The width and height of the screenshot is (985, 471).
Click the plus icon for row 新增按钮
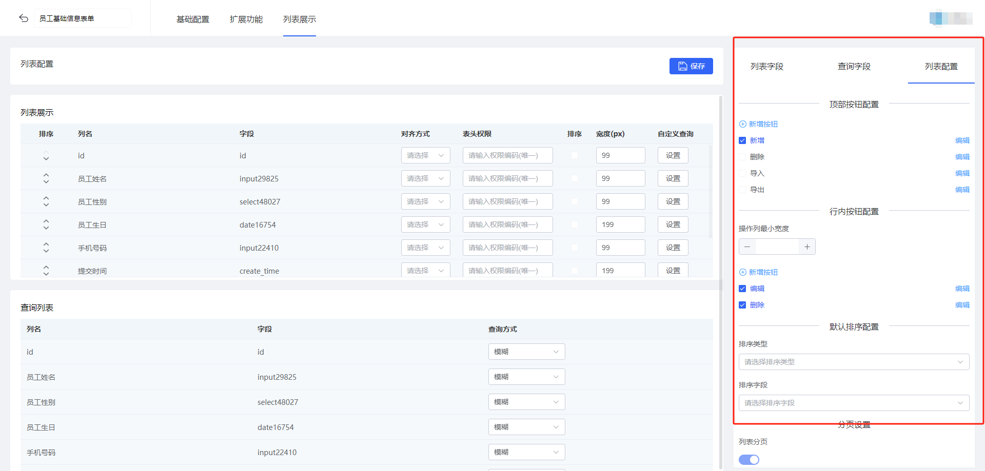pos(742,272)
